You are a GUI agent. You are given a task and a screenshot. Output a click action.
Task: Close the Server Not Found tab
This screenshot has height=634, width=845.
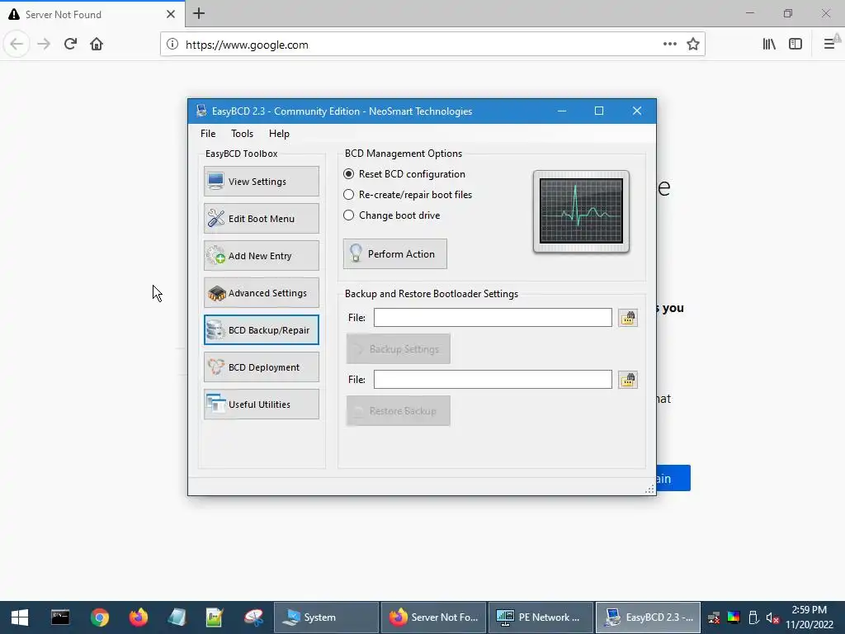170,14
